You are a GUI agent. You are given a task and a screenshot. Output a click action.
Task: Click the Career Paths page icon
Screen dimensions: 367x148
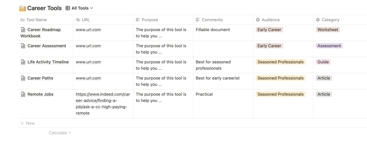[x=23, y=78]
